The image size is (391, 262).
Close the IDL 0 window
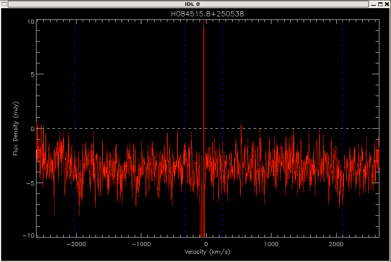coord(387,4)
